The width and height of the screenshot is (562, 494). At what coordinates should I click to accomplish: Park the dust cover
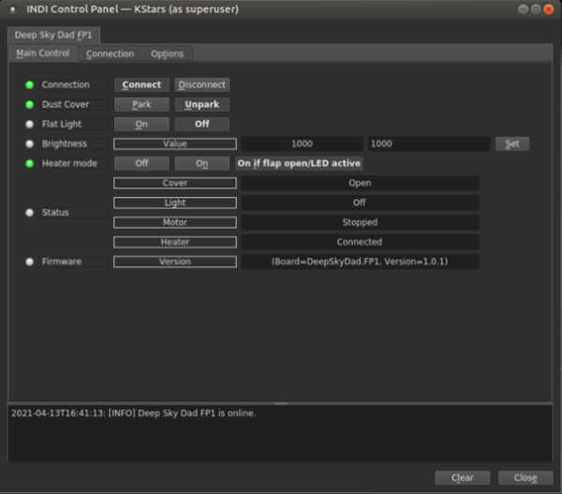[141, 105]
